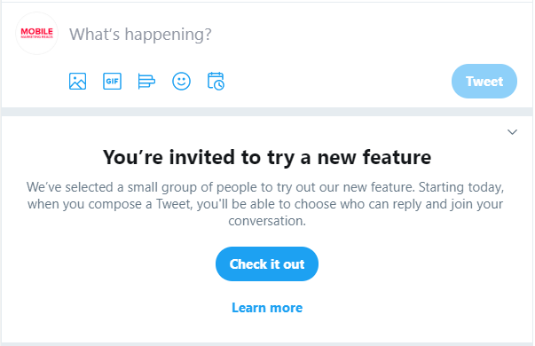Add a photo using the media icon
This screenshot has width=535, height=346.
[x=77, y=82]
